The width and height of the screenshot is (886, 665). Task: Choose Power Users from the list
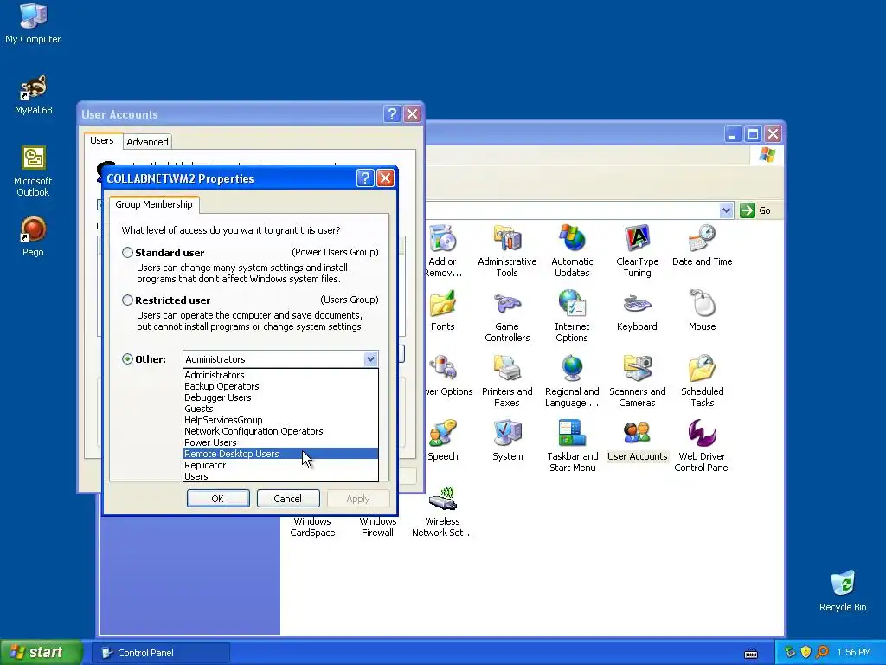[x=281, y=442]
